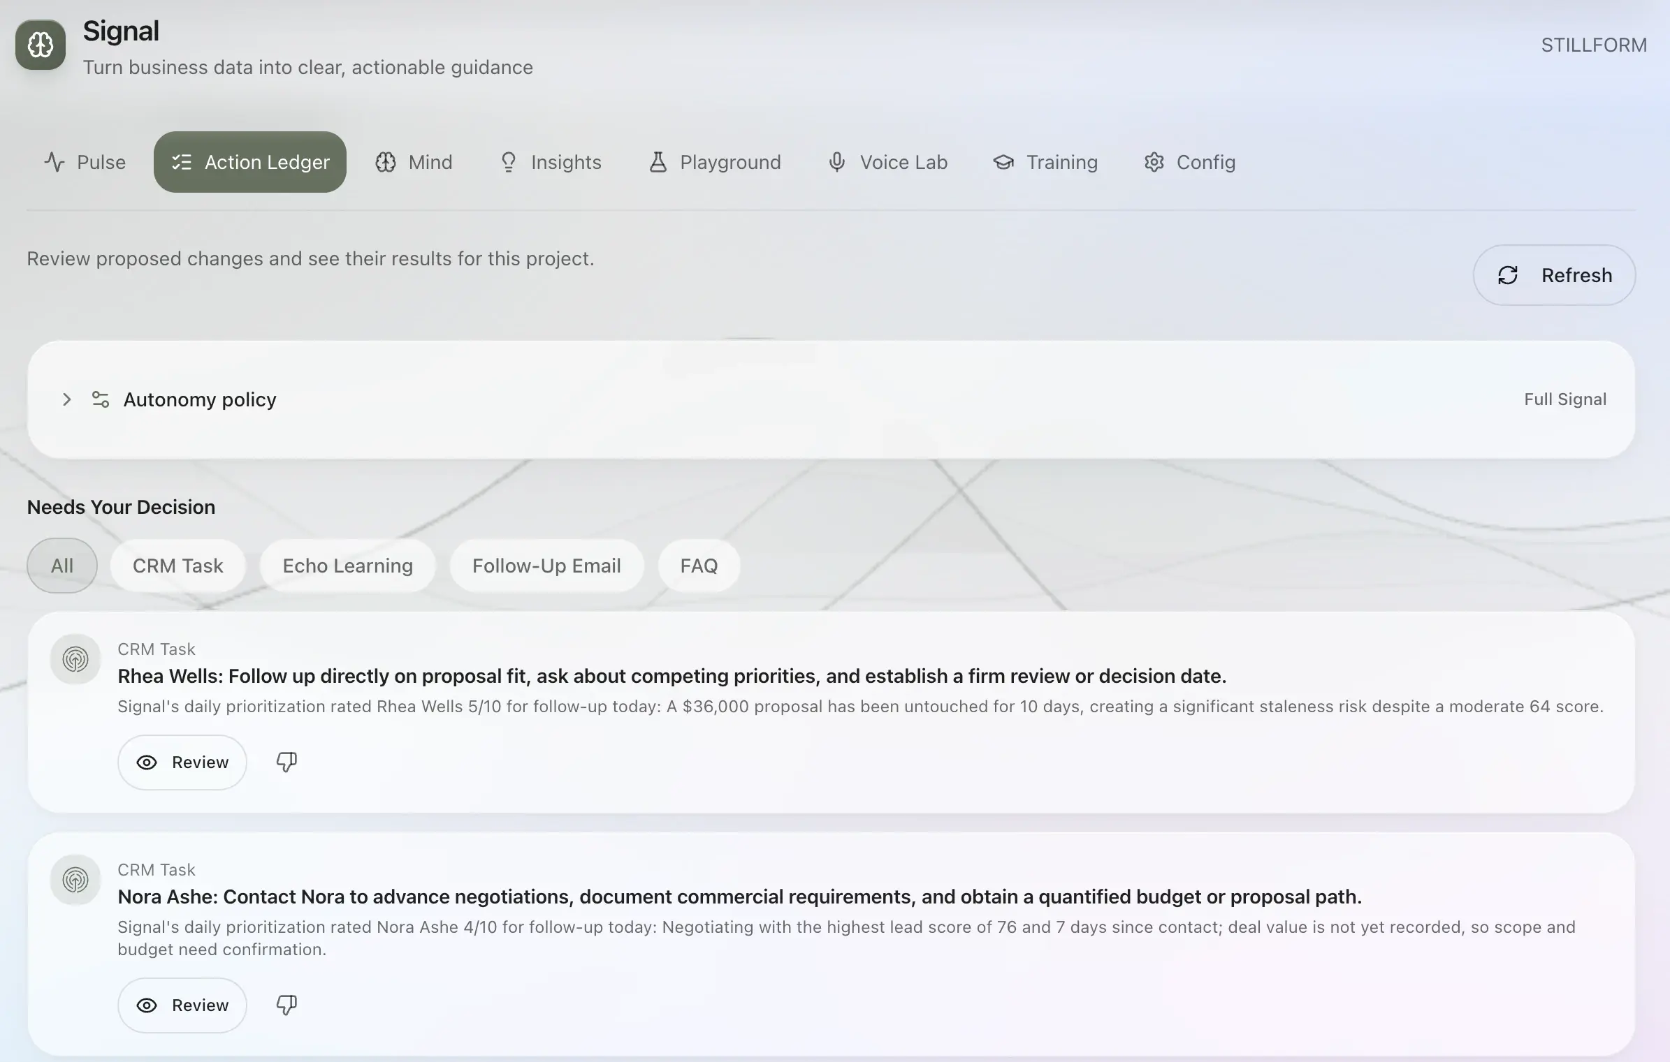This screenshot has width=1670, height=1062.
Task: Expand the Autonomy policy chevron
Action: pyautogui.click(x=67, y=399)
